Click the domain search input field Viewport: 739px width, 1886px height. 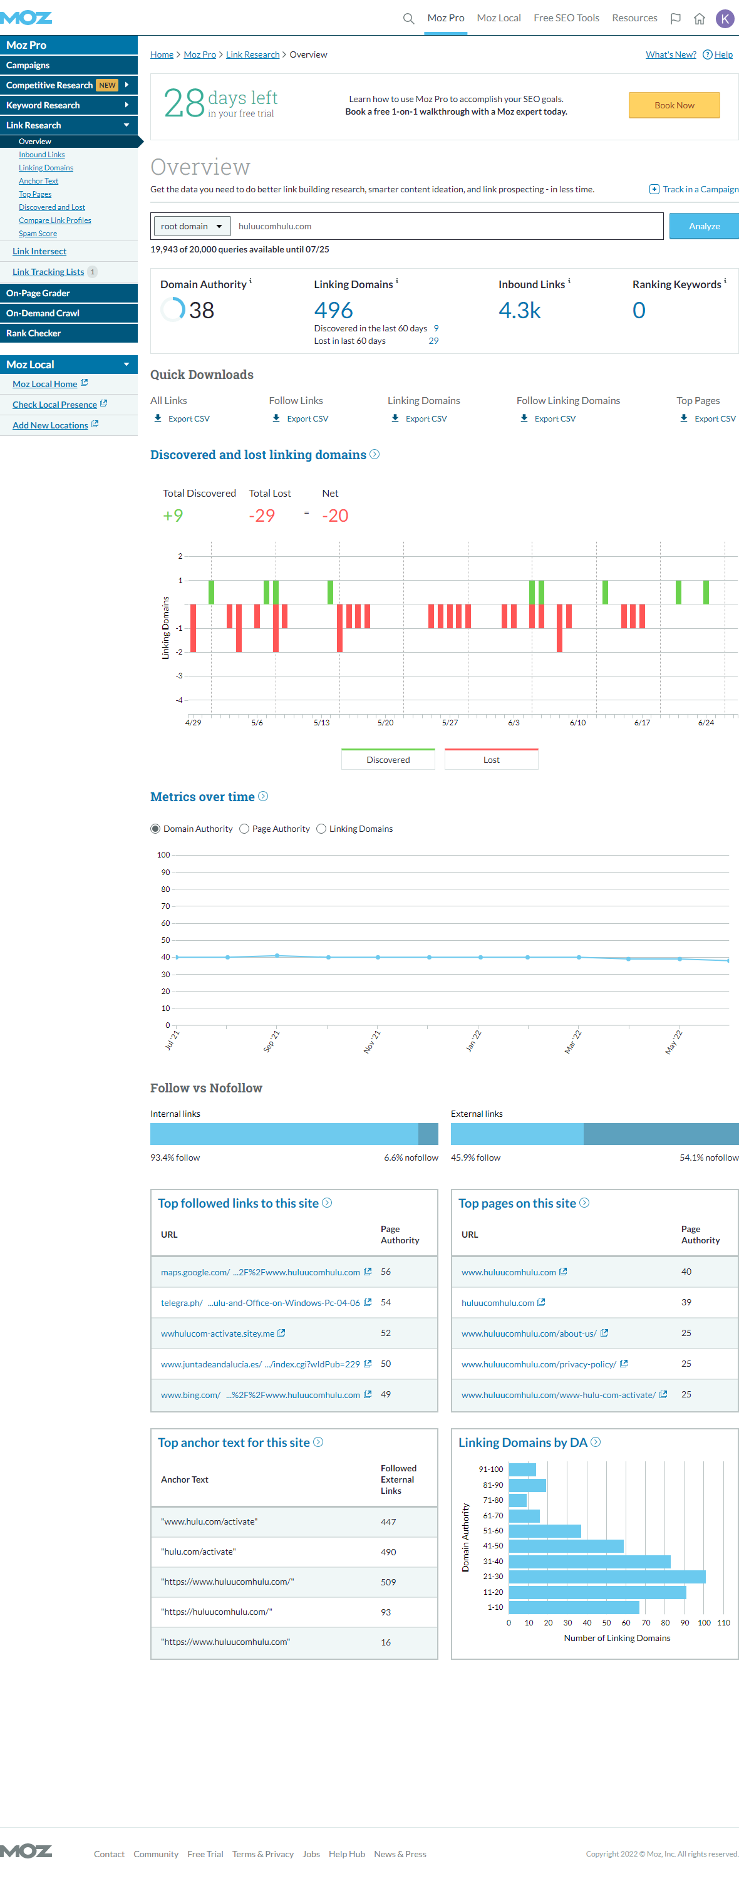(x=447, y=226)
